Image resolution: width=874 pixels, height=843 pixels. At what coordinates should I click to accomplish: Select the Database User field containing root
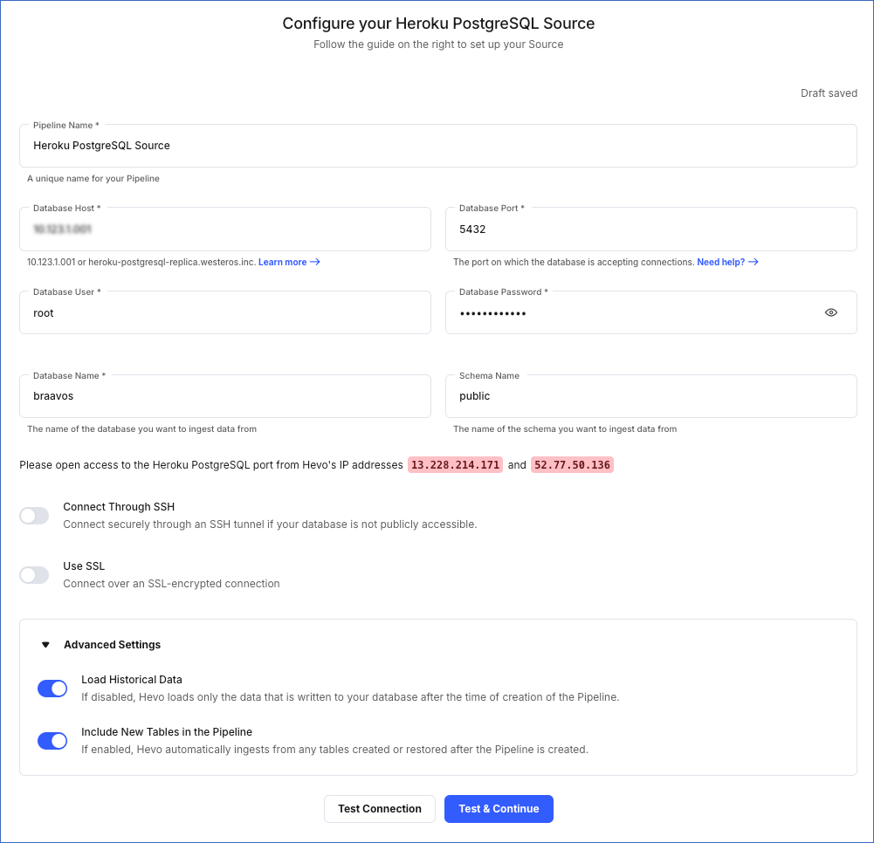tap(224, 312)
